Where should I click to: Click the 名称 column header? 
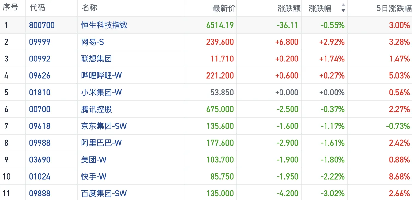(x=89, y=8)
